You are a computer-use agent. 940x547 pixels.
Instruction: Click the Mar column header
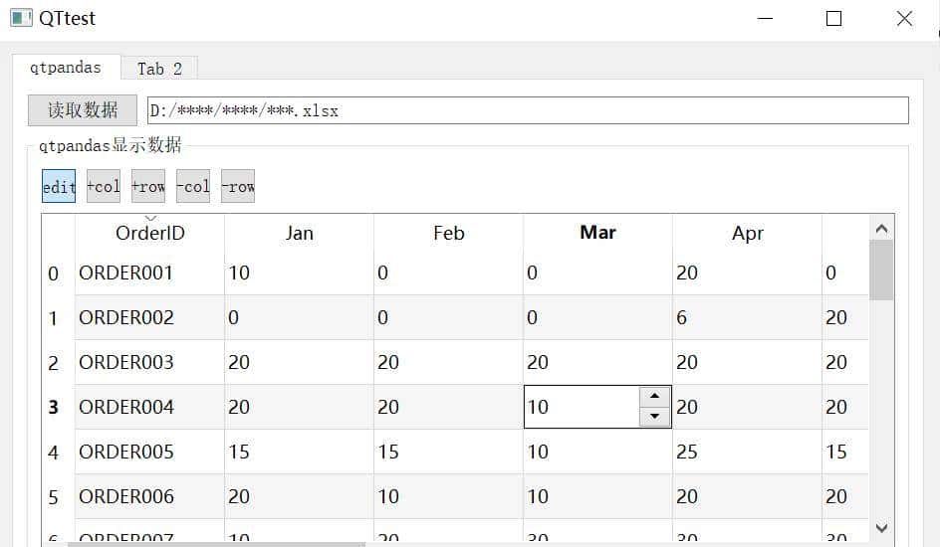pos(597,233)
